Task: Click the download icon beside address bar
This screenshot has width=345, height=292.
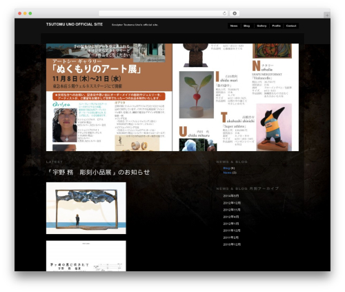Action: tap(235, 13)
